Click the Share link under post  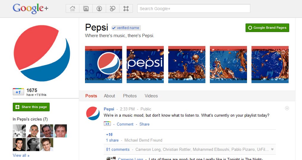pyautogui.click(x=144, y=124)
